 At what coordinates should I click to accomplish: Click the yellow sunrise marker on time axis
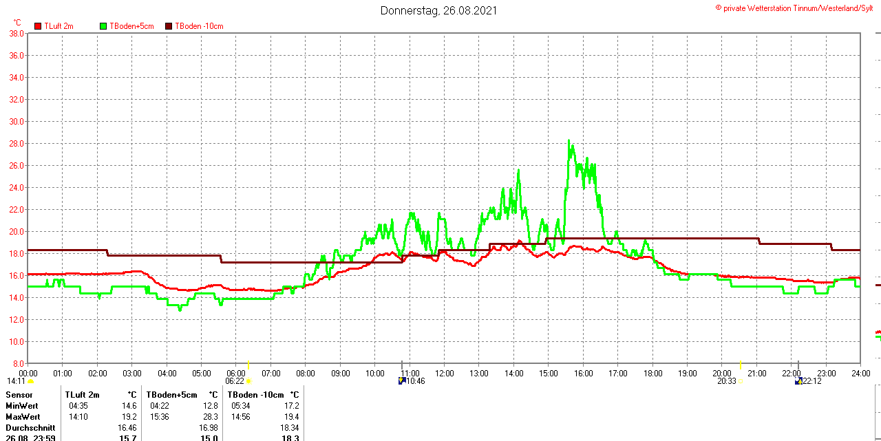pos(248,364)
